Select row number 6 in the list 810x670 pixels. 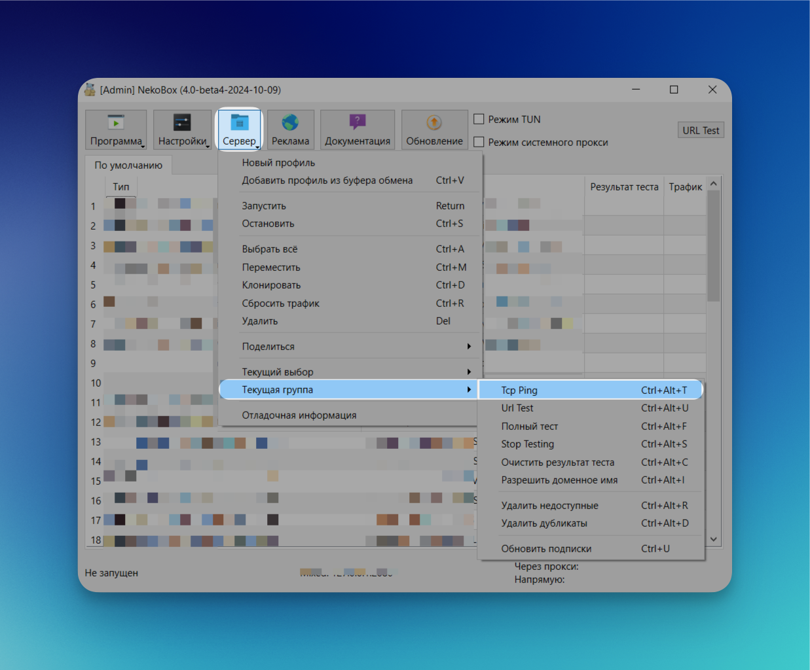click(93, 304)
